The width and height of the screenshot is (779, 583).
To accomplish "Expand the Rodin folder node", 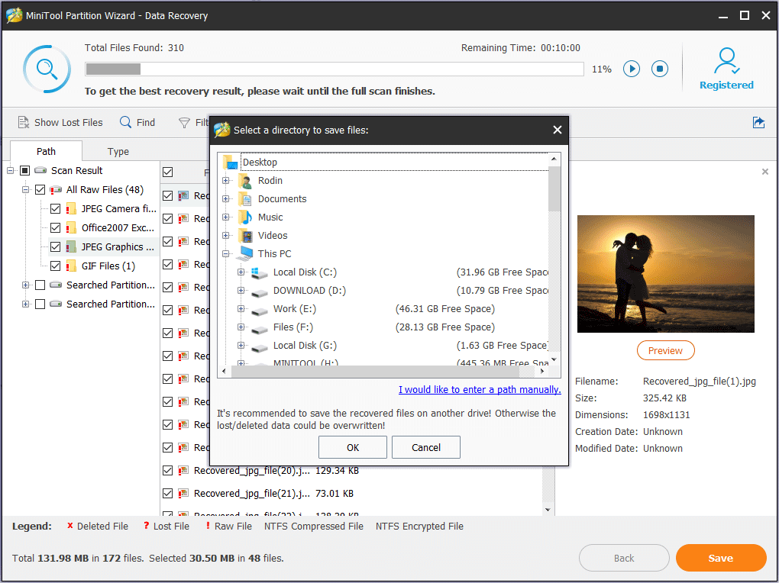I will click(225, 181).
